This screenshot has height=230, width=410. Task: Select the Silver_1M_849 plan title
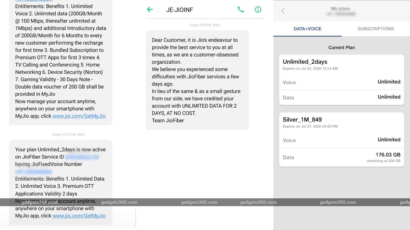(302, 120)
